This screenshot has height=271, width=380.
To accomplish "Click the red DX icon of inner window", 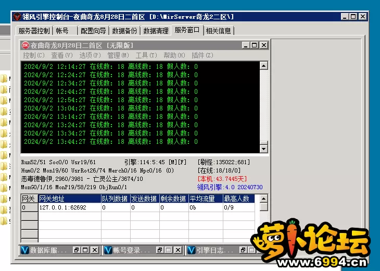I will coord(25,45).
